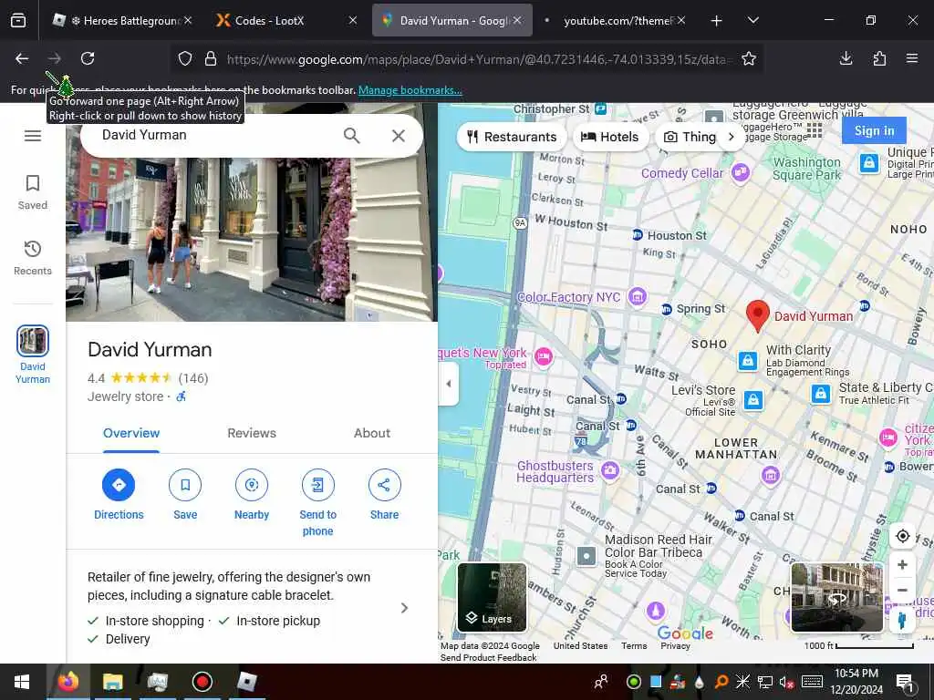The height and width of the screenshot is (700, 934).
Task: Filter map by Things to do
Action: [x=690, y=137]
